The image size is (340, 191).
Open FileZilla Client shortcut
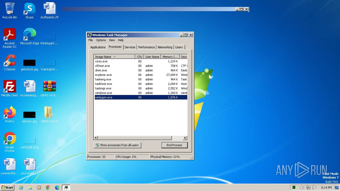point(10,88)
